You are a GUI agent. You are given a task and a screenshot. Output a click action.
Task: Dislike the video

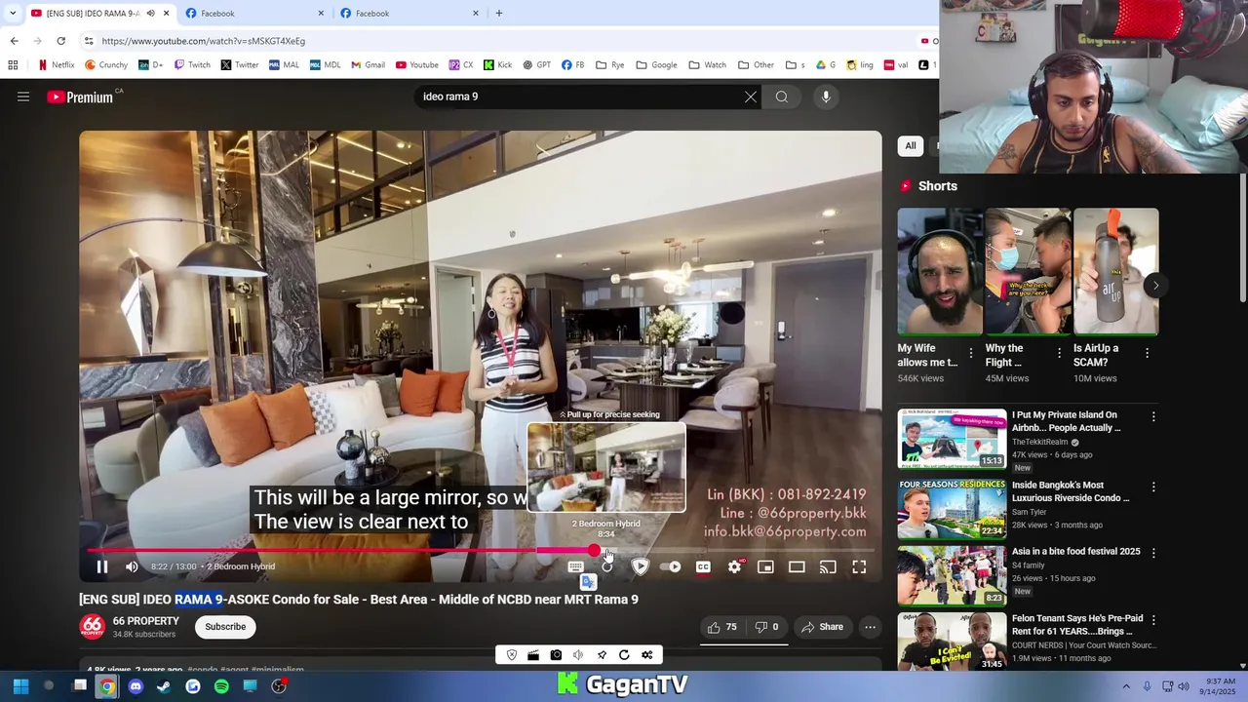pyautogui.click(x=767, y=627)
